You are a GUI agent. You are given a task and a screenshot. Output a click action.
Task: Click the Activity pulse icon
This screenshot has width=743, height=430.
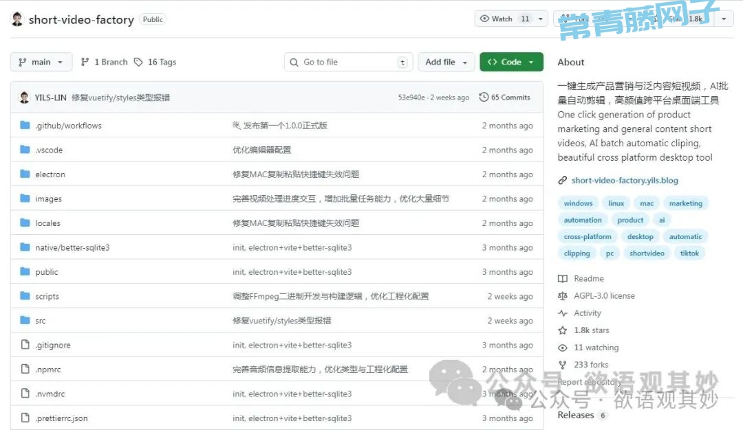563,313
